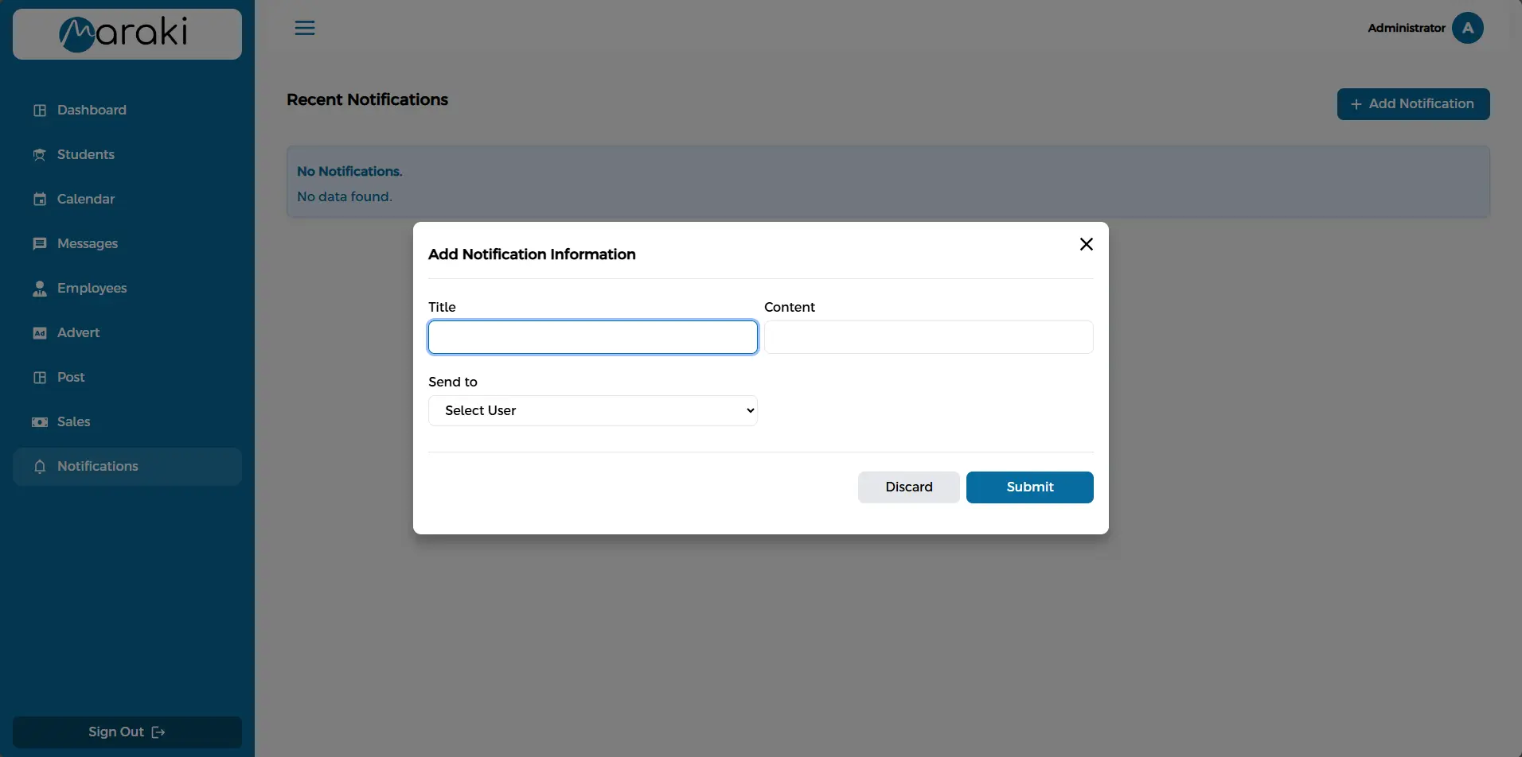Focus the Title input field

[592, 337]
